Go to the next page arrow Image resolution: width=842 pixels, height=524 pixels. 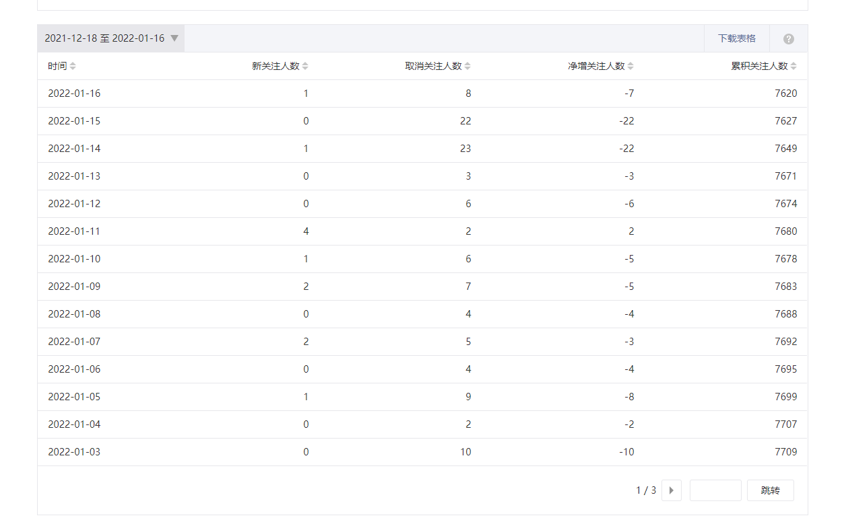[x=671, y=490]
